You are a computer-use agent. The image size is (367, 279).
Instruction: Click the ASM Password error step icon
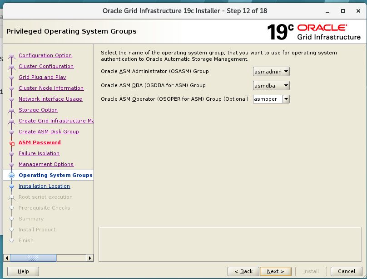tap(12, 143)
